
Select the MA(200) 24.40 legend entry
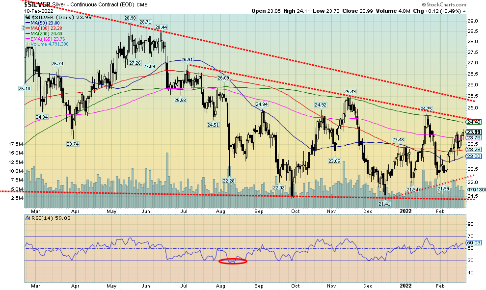point(46,33)
